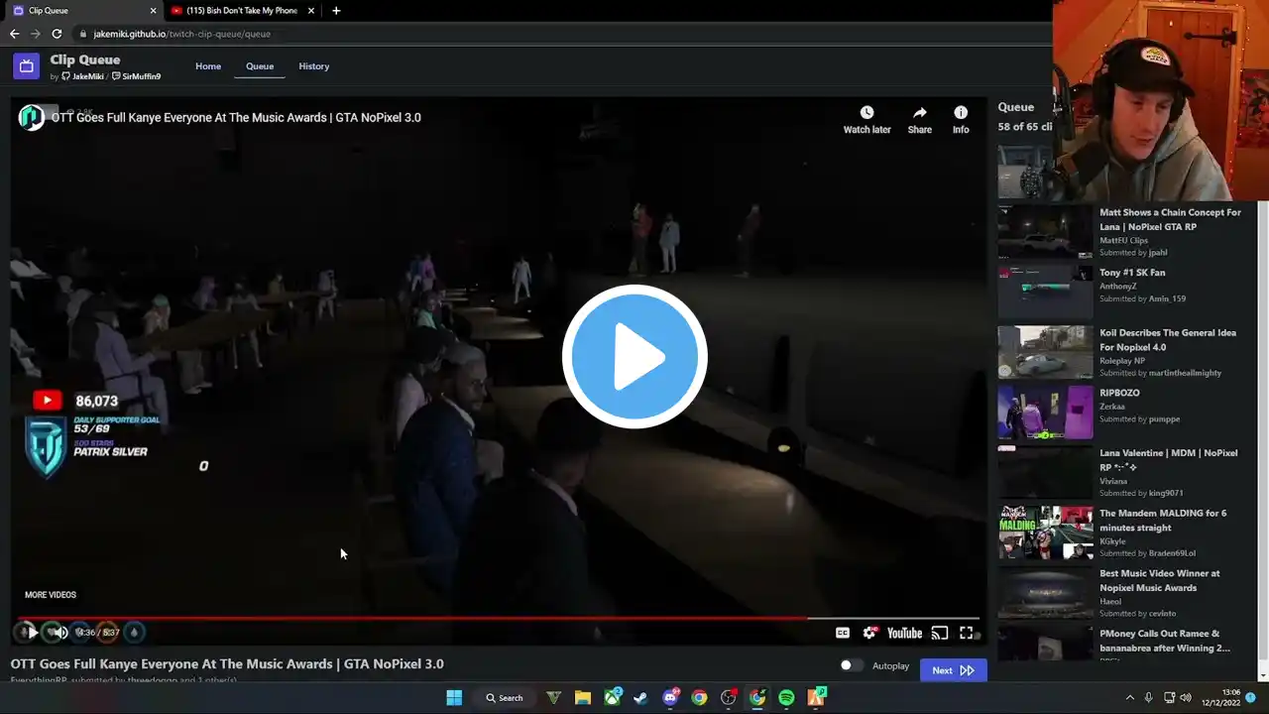Enter fullscreen mode for the video
Screen dimensions: 1269x714
tap(967, 633)
